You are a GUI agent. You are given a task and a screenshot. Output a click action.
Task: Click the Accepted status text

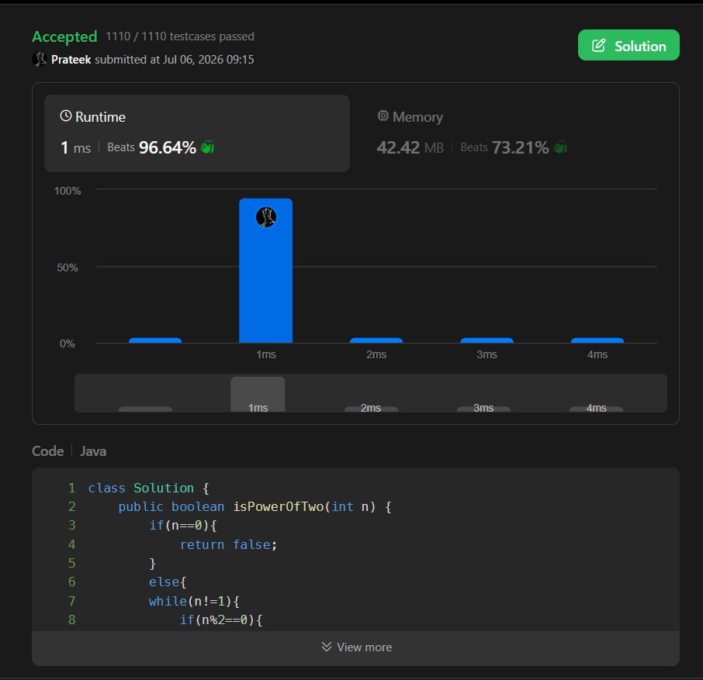pyautogui.click(x=64, y=36)
